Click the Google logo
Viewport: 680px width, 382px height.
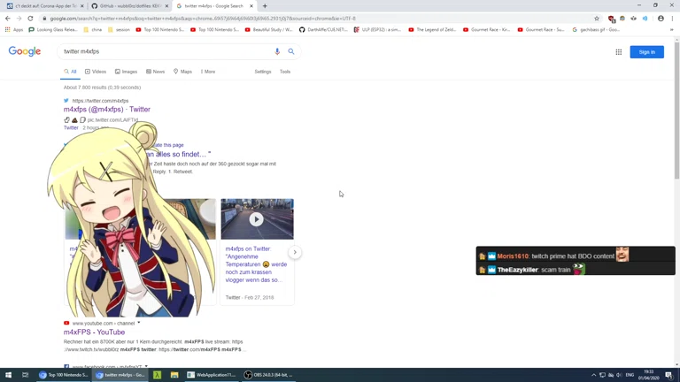pyautogui.click(x=25, y=52)
